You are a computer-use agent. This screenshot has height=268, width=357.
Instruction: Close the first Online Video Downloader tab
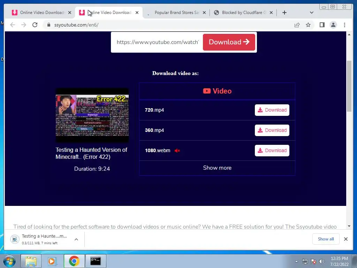coord(70,13)
